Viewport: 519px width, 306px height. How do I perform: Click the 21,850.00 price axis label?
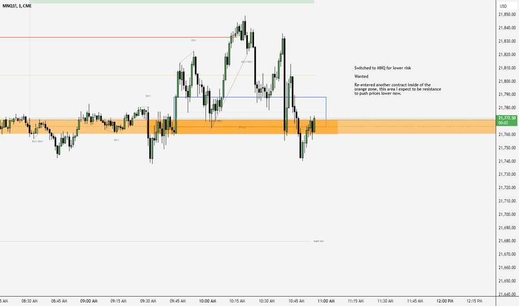point(507,14)
